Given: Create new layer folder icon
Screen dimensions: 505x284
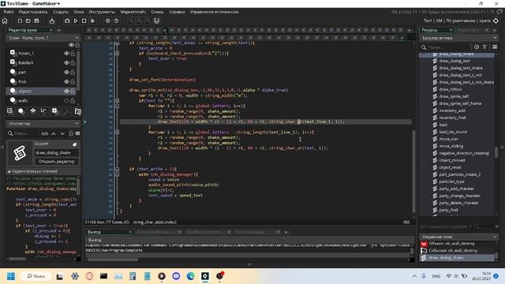Looking at the screenshot, I should (x=77, y=111).
